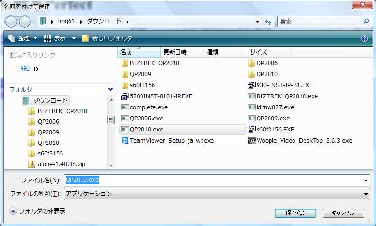This screenshot has height=226, width=376.
Task: Click the help question mark icon
Action: click(364, 38)
